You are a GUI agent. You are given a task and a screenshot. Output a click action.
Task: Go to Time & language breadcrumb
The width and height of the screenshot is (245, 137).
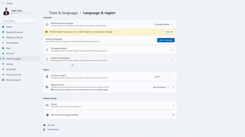[x=63, y=13]
